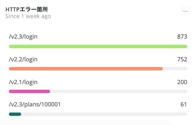
Task: Click the 61 error count value
Action: point(184,104)
